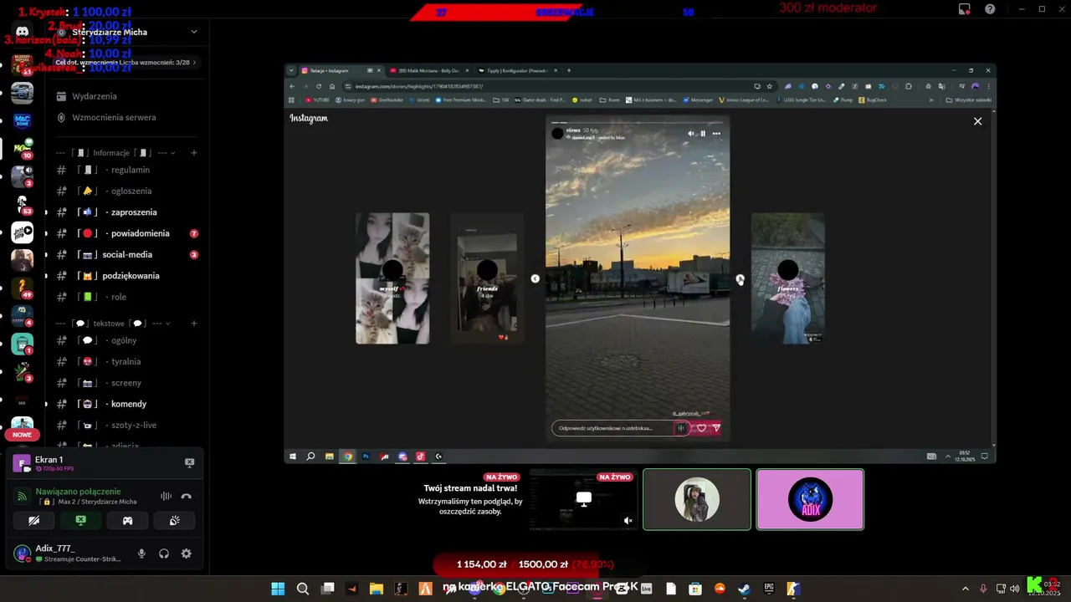Mute the Instagram story sound
This screenshot has width=1071, height=602.
691,133
